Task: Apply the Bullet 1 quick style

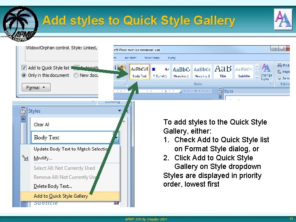Action: click(160, 72)
